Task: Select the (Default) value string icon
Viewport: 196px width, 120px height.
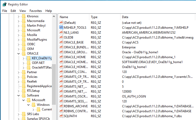Action: coord(61,22)
